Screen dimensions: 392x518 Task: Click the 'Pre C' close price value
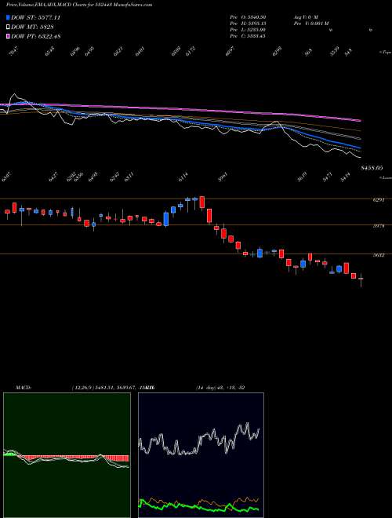[x=248, y=36]
